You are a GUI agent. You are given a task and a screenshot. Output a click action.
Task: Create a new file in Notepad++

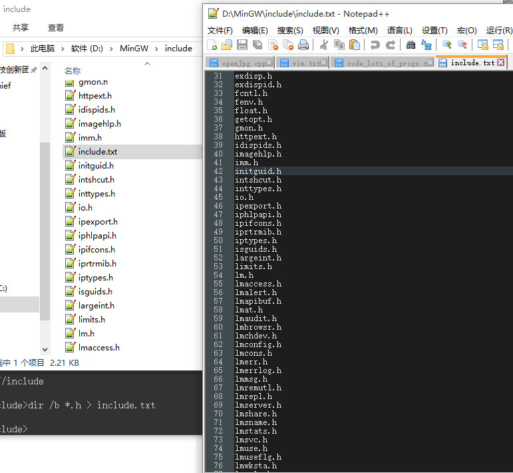(x=212, y=45)
